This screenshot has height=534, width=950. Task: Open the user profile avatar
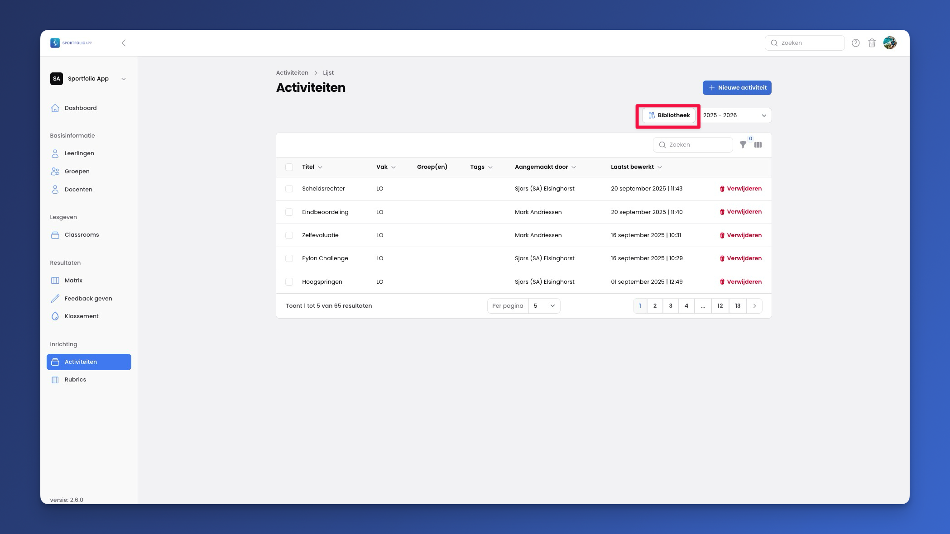pos(889,43)
